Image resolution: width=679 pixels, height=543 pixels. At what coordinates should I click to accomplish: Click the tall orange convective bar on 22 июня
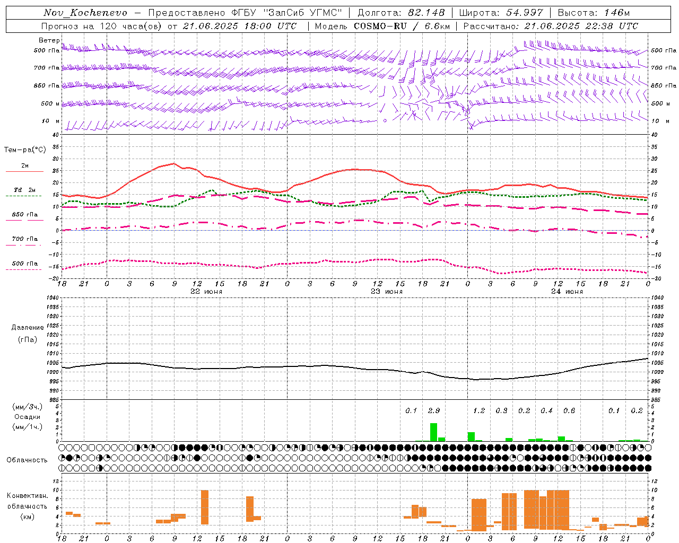(x=205, y=507)
